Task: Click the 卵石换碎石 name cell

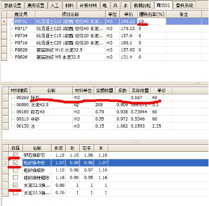Action: coord(37,155)
